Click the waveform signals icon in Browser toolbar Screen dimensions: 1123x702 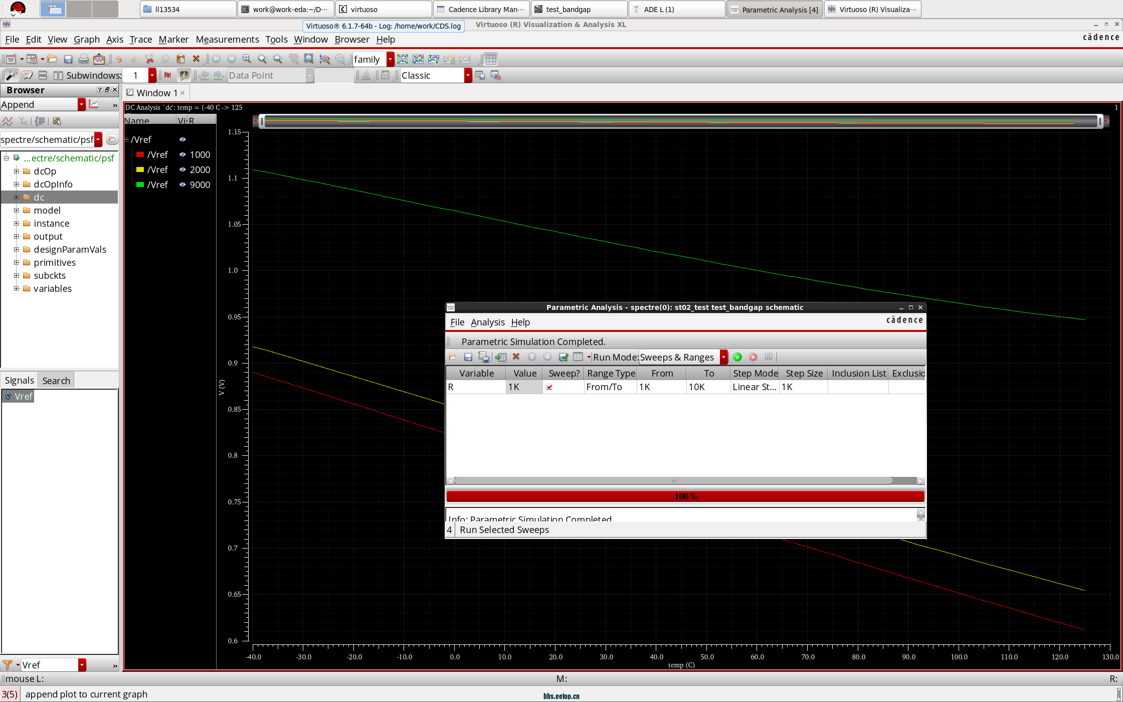pyautogui.click(x=8, y=121)
